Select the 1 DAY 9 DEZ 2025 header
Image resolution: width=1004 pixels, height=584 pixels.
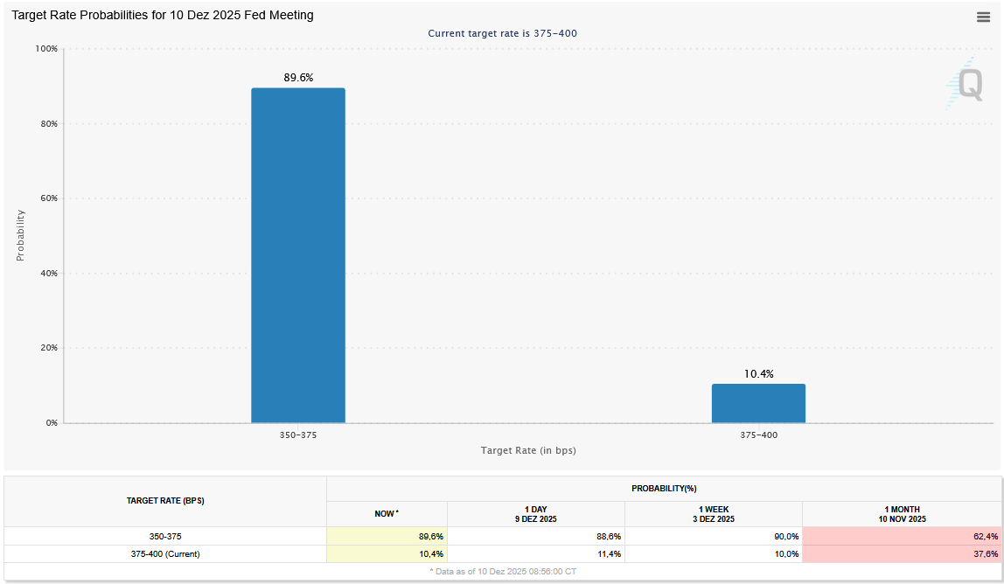coord(536,513)
